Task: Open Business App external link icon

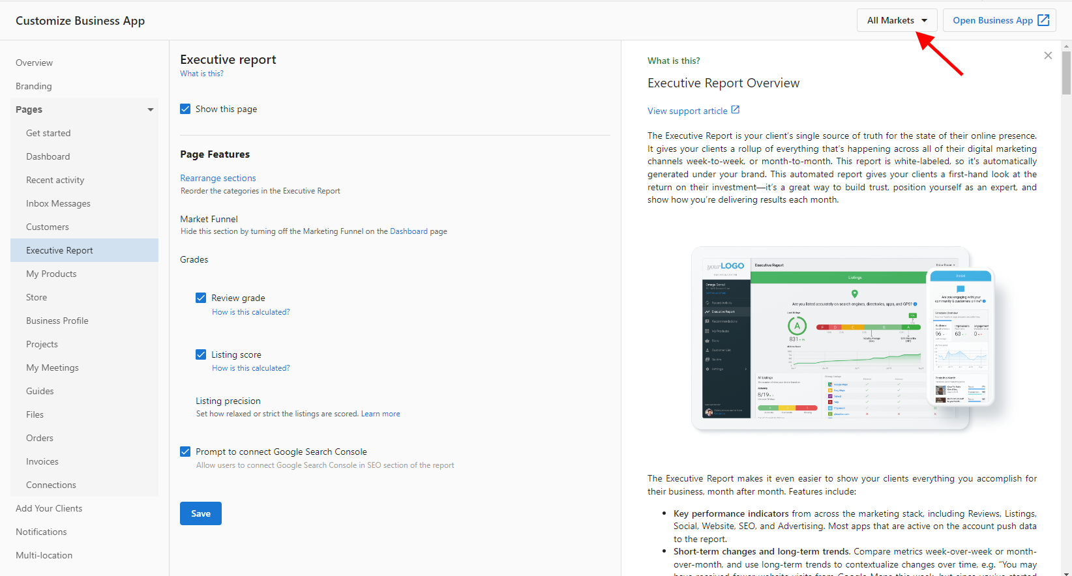Action: 1043,20
